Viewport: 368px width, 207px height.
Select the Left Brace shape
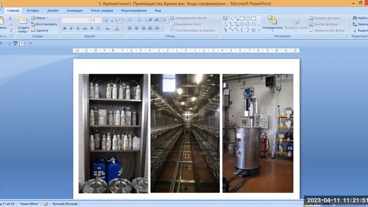242,30
